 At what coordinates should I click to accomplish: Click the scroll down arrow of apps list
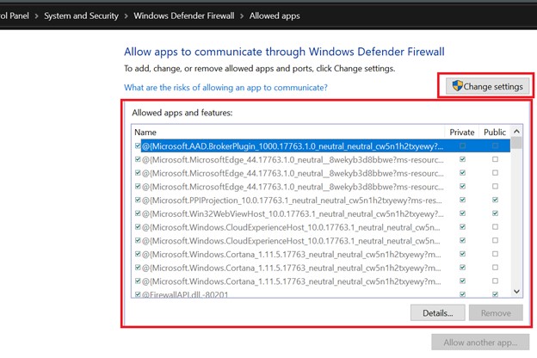516,292
